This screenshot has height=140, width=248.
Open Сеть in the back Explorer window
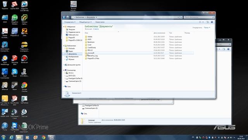point(85,114)
